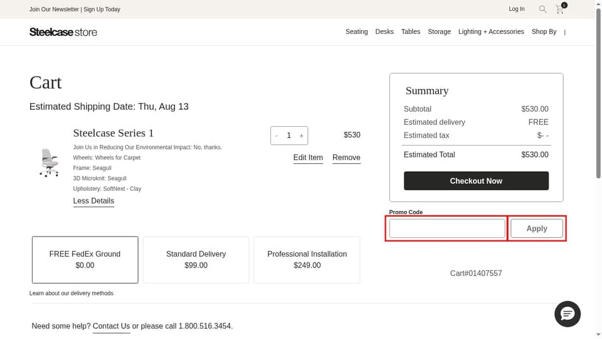Image resolution: width=602 pixels, height=339 pixels.
Task: Click the Steelcase store logo
Action: [x=63, y=32]
